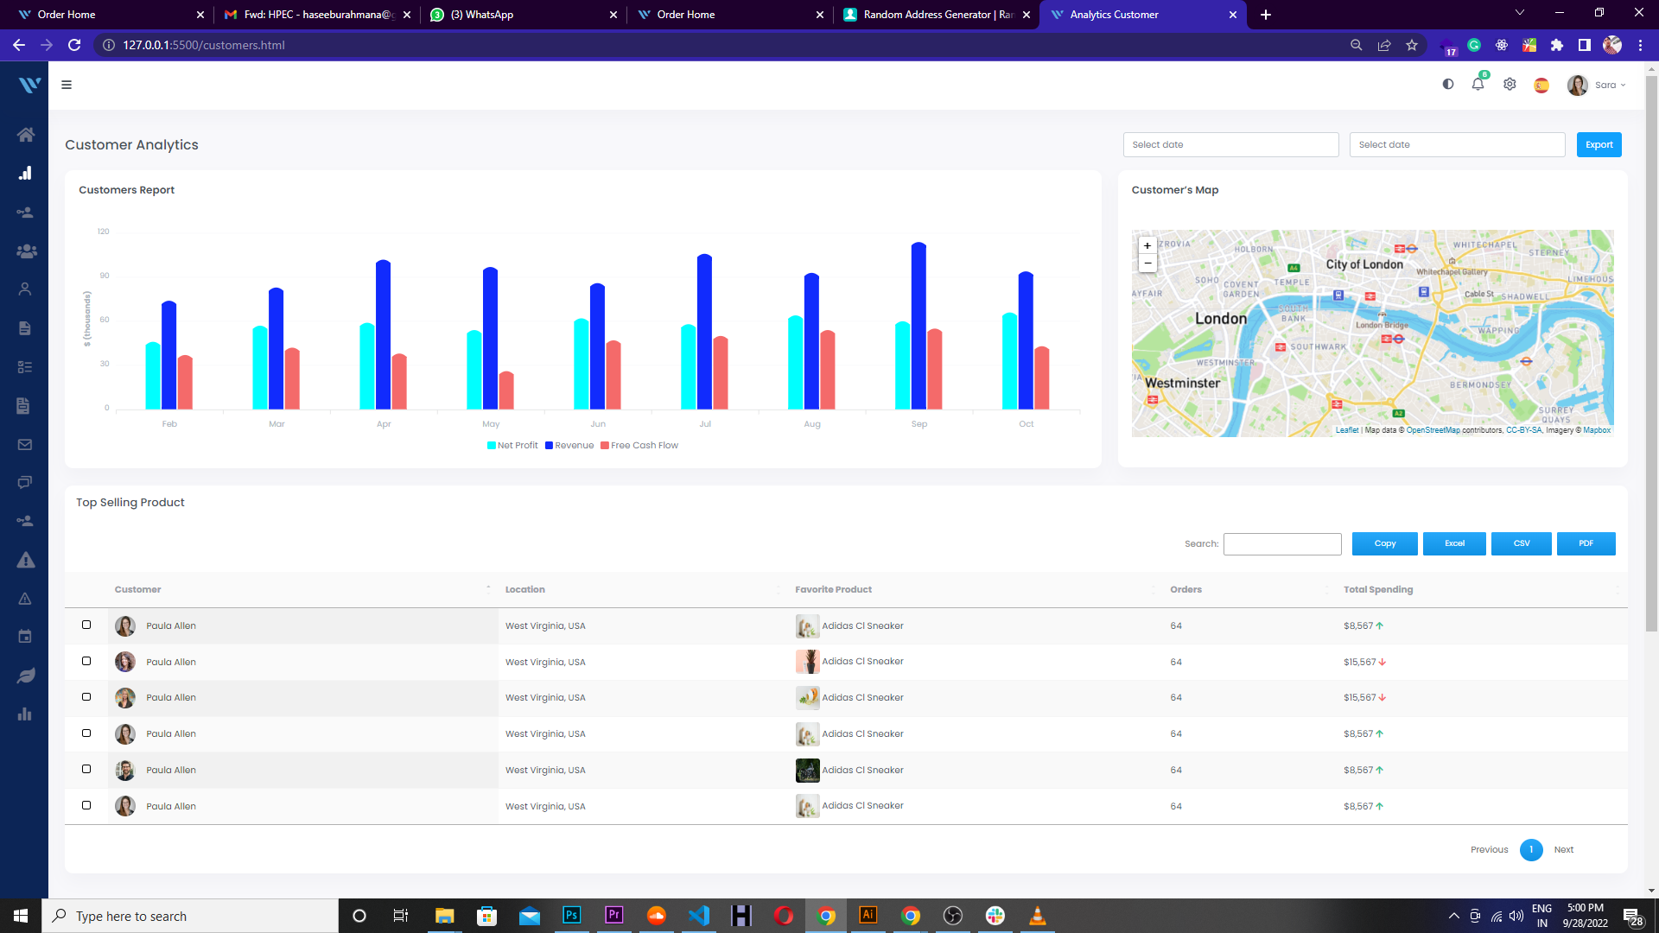Open the settings gear icon

[1510, 85]
